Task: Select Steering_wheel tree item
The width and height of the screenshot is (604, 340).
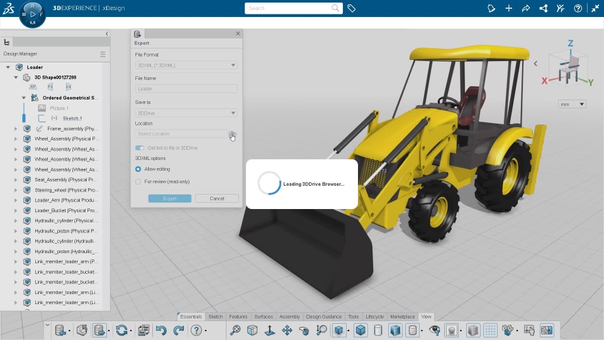Action: (67, 190)
